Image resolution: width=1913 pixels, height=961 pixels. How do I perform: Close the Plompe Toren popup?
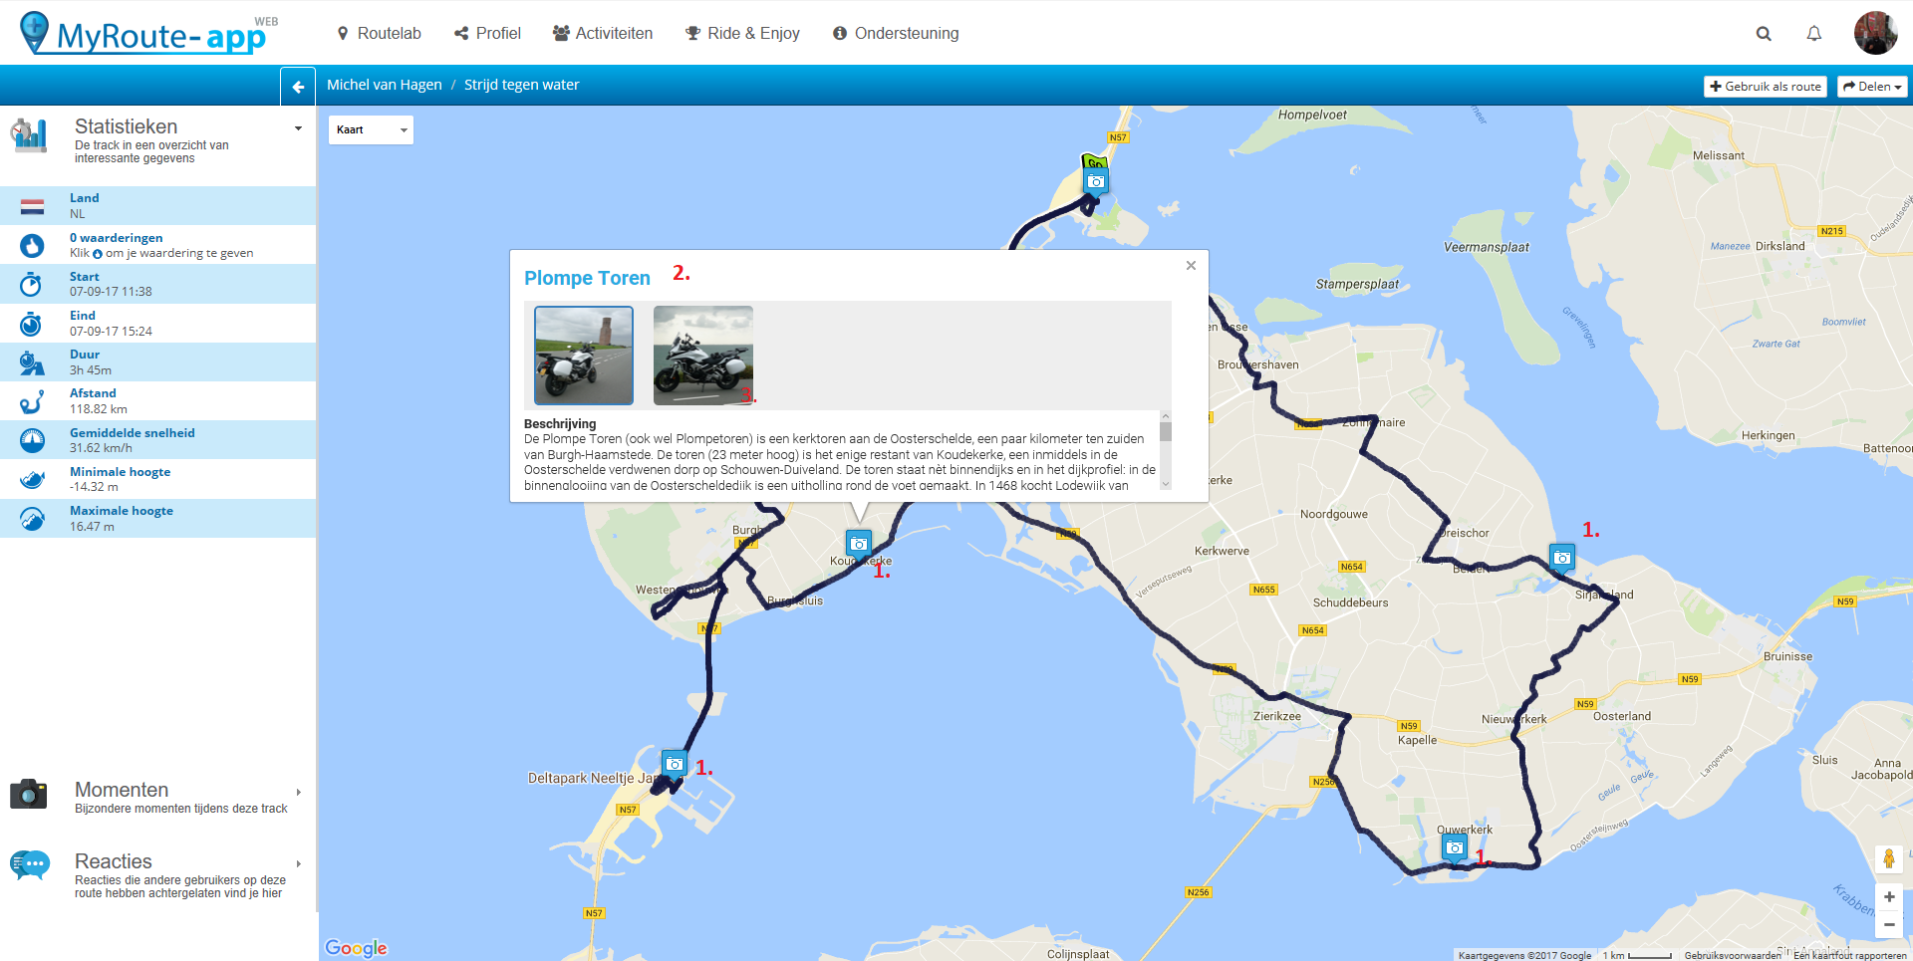point(1191,265)
